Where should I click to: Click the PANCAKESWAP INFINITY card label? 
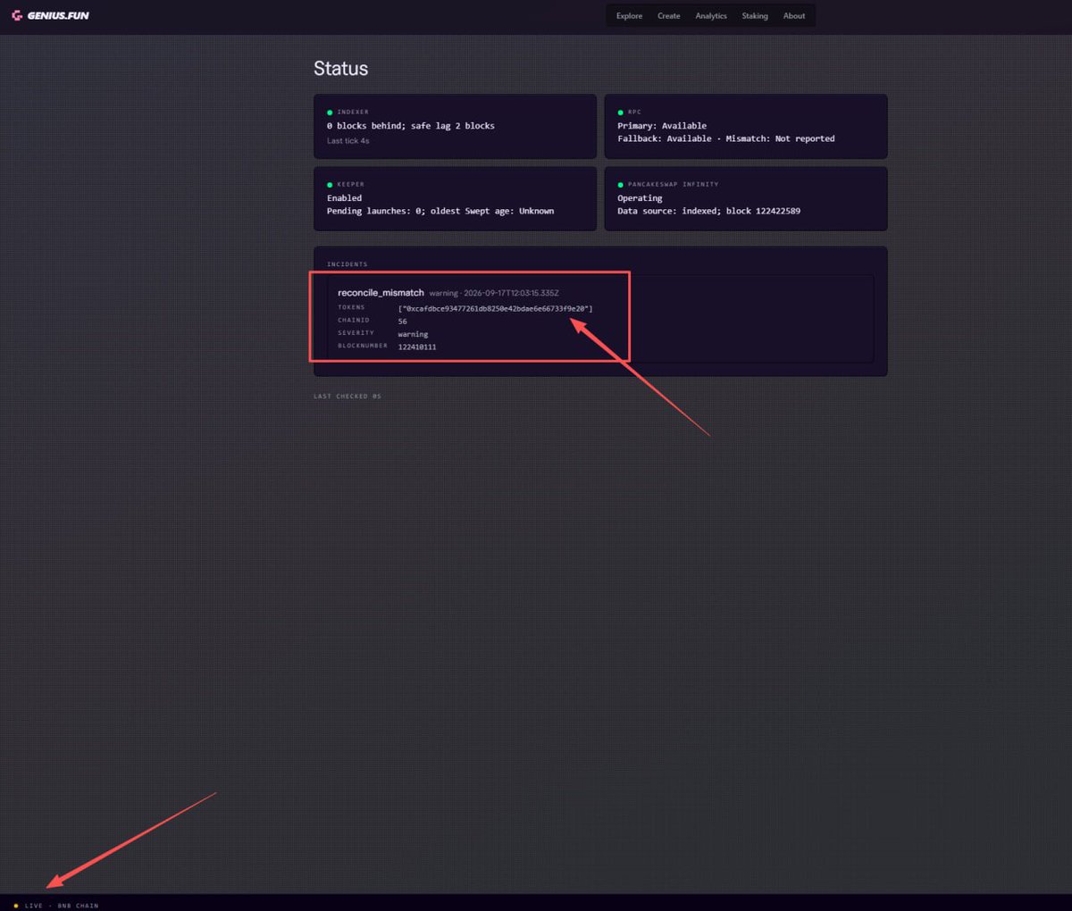[674, 185]
